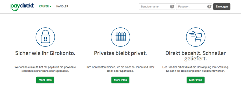Open the Passwort help question mark
Image resolution: width=241 pixels, height=96 pixels.
(209, 7)
